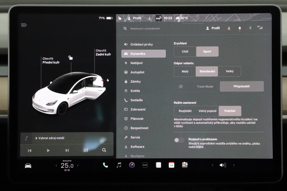This screenshot has width=287, height=191.
Task: Tap the battery 71% indicator
Action: [x=106, y=18]
